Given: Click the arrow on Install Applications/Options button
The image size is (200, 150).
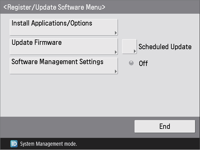Looking at the screenshot, I should (116, 33).
